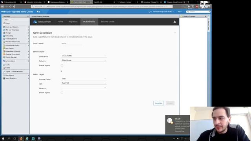Viewport: 251px width, 141px height.
Task: Click the vSphere search box
Action: (x=198, y=12)
